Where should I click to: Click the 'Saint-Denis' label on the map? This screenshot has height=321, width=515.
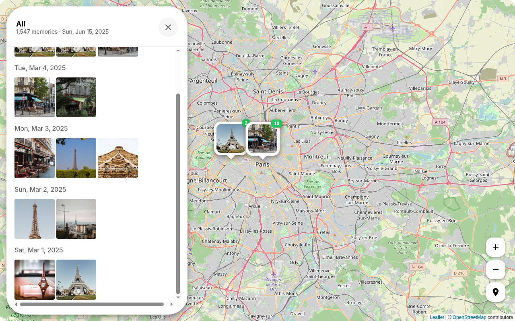[x=268, y=91]
